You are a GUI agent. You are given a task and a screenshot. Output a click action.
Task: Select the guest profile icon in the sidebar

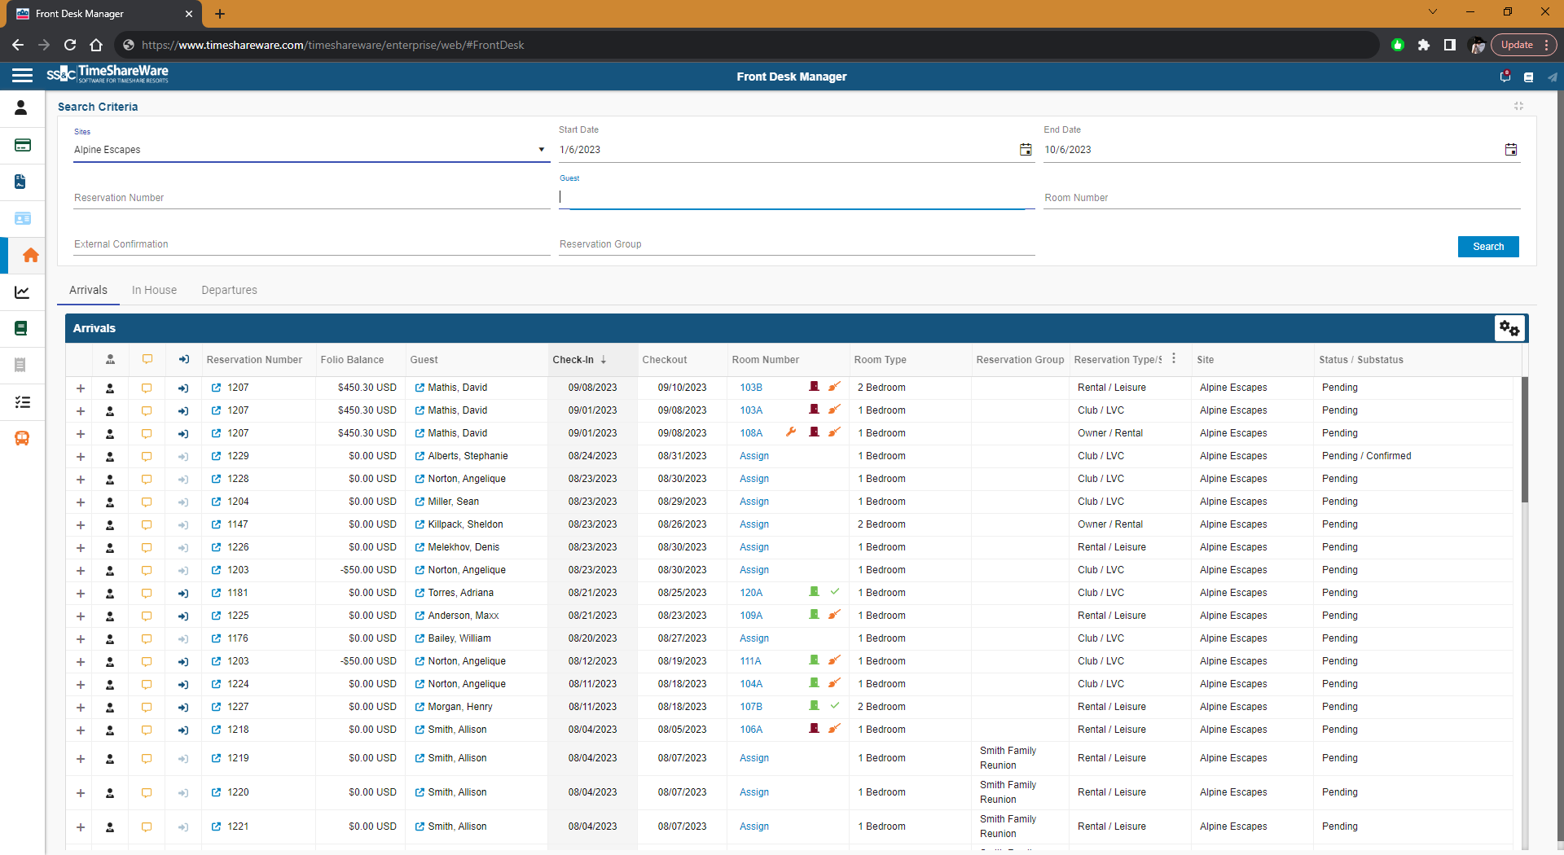[20, 107]
